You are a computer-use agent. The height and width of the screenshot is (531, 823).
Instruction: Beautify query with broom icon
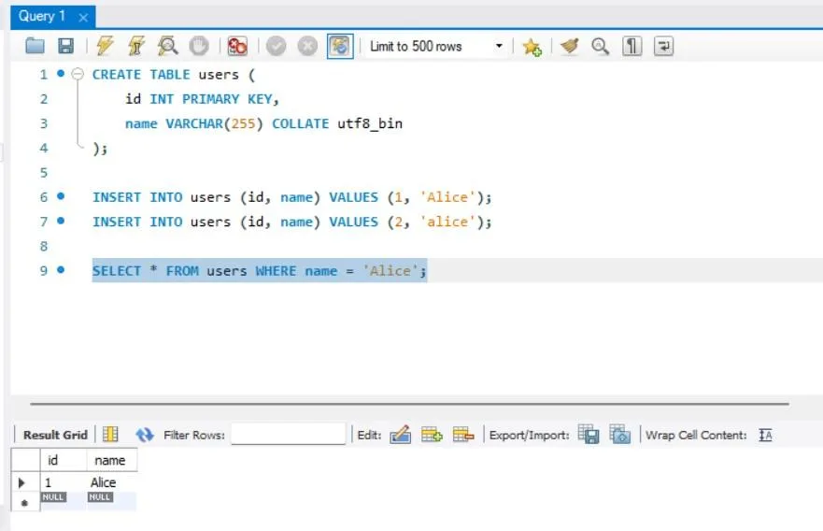pos(569,46)
